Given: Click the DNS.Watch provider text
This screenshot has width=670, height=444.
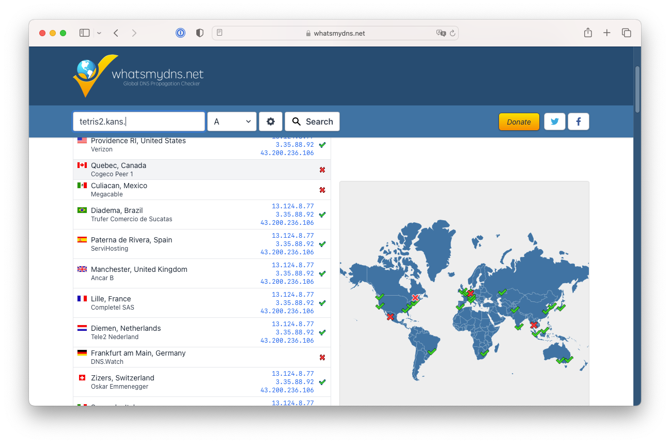Looking at the screenshot, I should (107, 362).
